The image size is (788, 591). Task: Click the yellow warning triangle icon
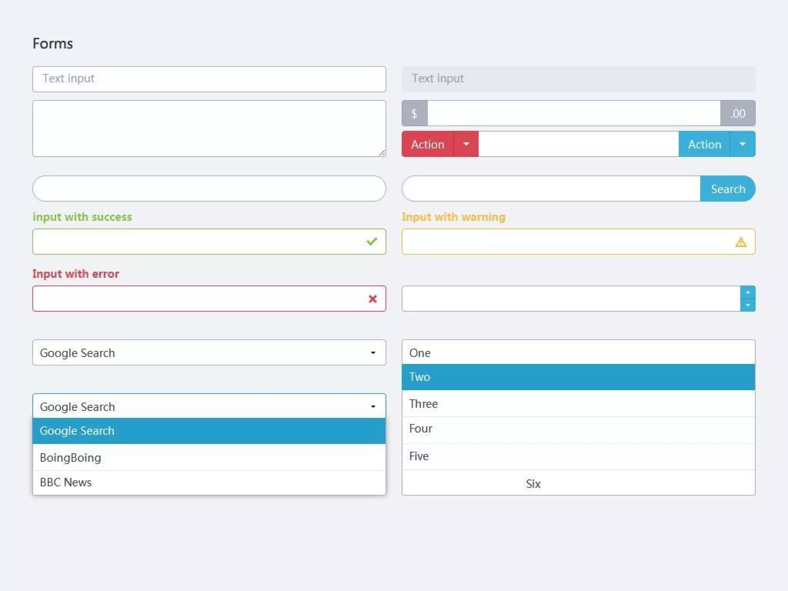tap(741, 242)
